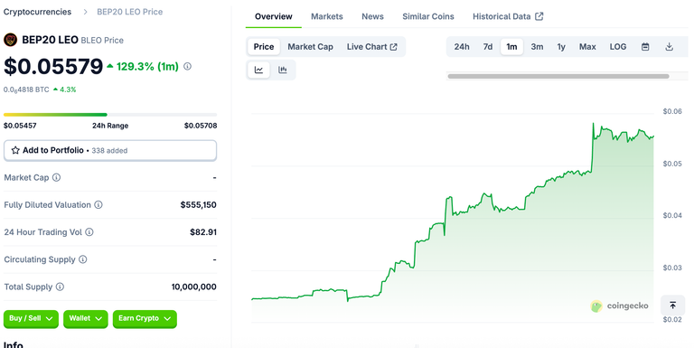Open the calendar date range picker
Screen dimensions: 694x348
point(645,46)
